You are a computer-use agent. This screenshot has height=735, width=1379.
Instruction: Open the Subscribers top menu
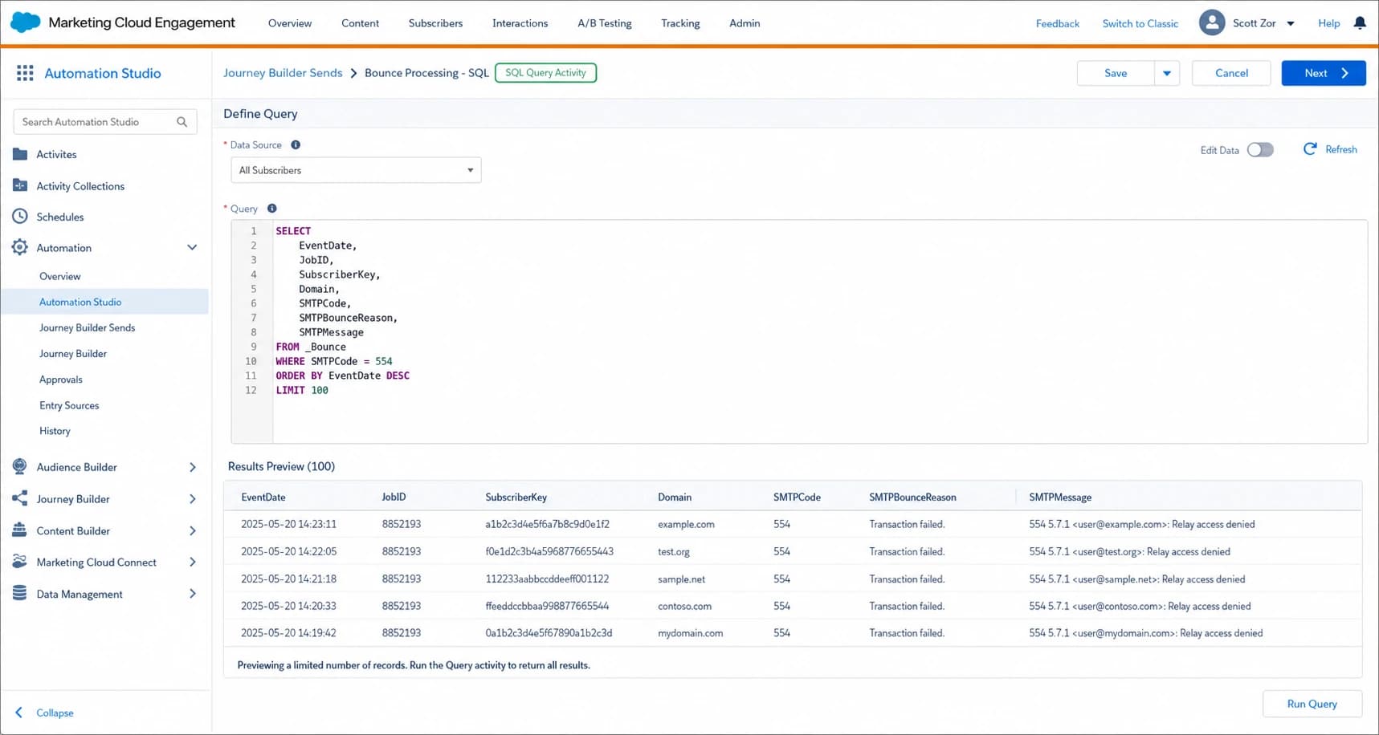pyautogui.click(x=435, y=23)
